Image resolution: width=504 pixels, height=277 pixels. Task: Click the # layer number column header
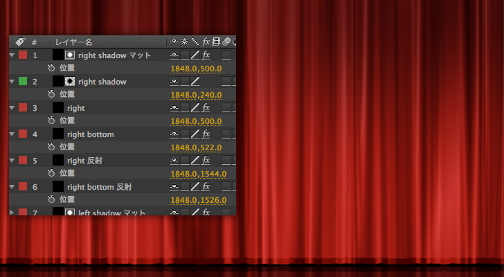coord(34,42)
